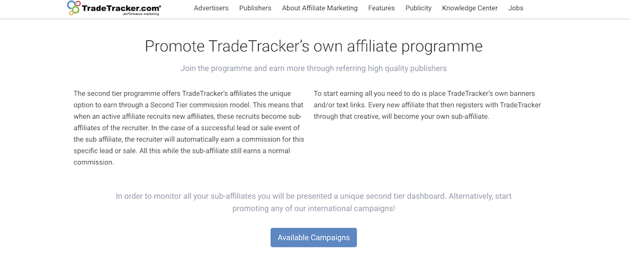Click the paragraph starting 'The second tier programme offers'
This screenshot has width=631, height=260.
point(189,128)
